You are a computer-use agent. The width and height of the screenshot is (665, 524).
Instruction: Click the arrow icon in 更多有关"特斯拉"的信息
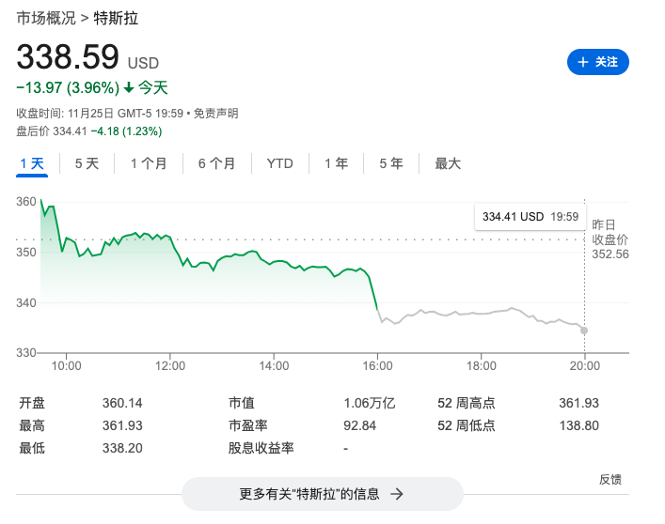click(x=397, y=494)
